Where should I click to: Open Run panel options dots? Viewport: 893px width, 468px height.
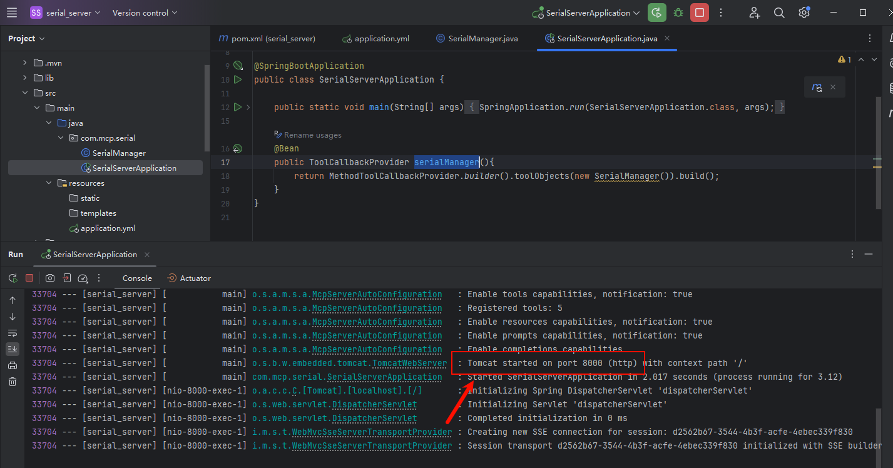852,254
